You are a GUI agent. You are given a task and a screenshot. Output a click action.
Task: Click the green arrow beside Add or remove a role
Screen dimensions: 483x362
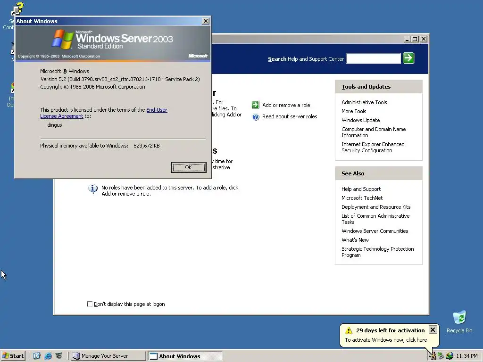[255, 105]
